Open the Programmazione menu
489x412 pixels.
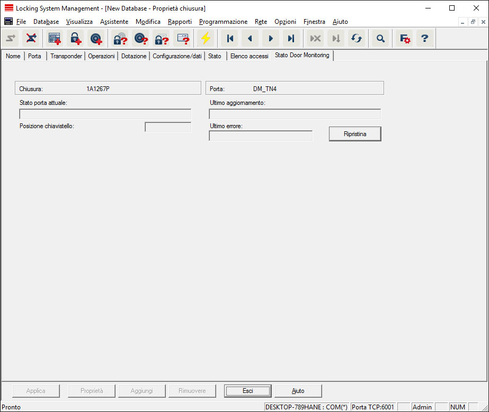(223, 22)
